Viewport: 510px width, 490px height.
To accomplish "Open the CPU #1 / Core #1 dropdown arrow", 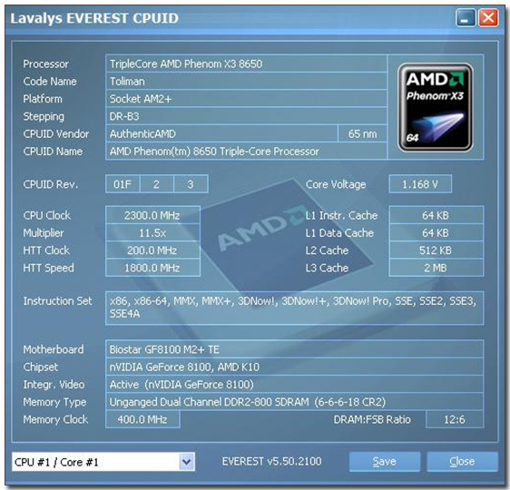I will click(187, 462).
